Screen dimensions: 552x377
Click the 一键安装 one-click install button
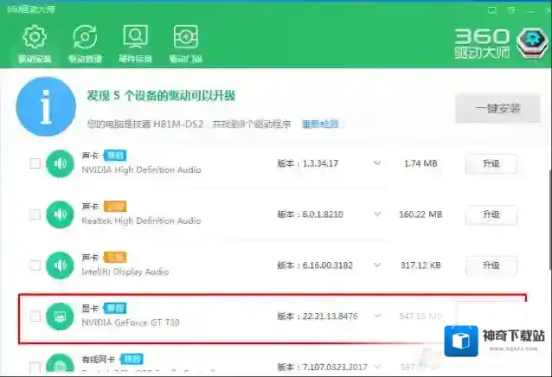point(497,109)
